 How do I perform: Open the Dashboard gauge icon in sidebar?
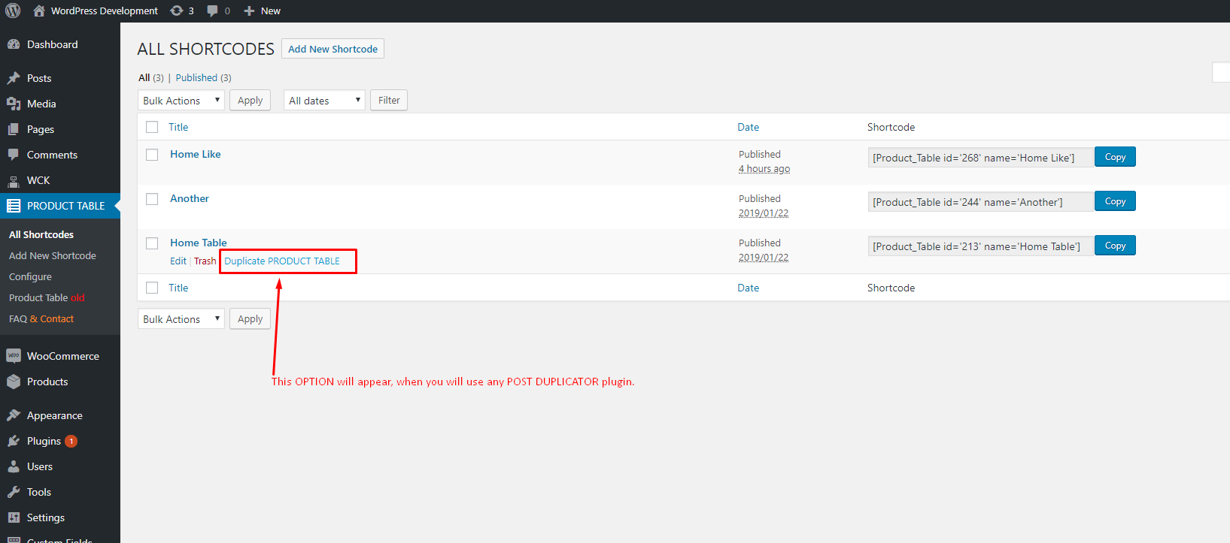pos(14,44)
